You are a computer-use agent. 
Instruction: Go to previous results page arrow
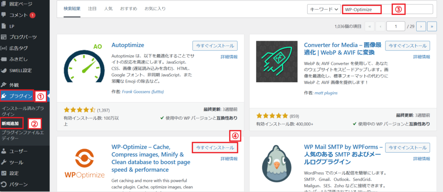[x=381, y=26]
